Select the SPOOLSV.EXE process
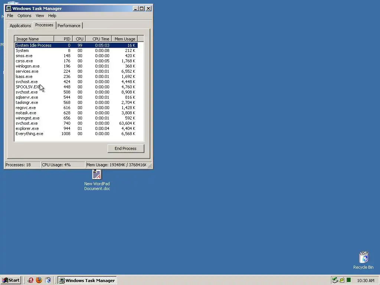This screenshot has width=380, height=285. point(76,87)
